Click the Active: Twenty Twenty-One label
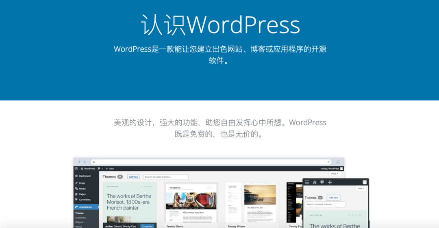This screenshot has width=439, height=228. [x=121, y=226]
